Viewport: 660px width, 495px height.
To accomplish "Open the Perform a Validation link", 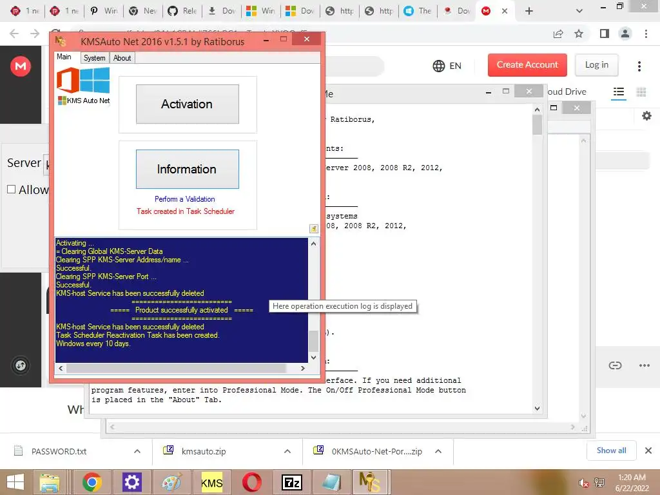I will 185,199.
